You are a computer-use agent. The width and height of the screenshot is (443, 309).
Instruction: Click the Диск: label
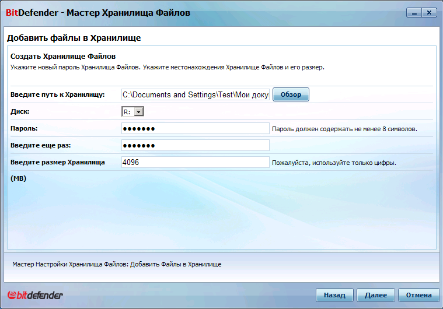[x=20, y=111]
